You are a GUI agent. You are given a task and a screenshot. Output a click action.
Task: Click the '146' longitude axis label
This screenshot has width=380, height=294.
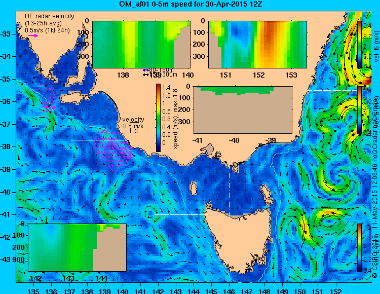tap(229, 291)
